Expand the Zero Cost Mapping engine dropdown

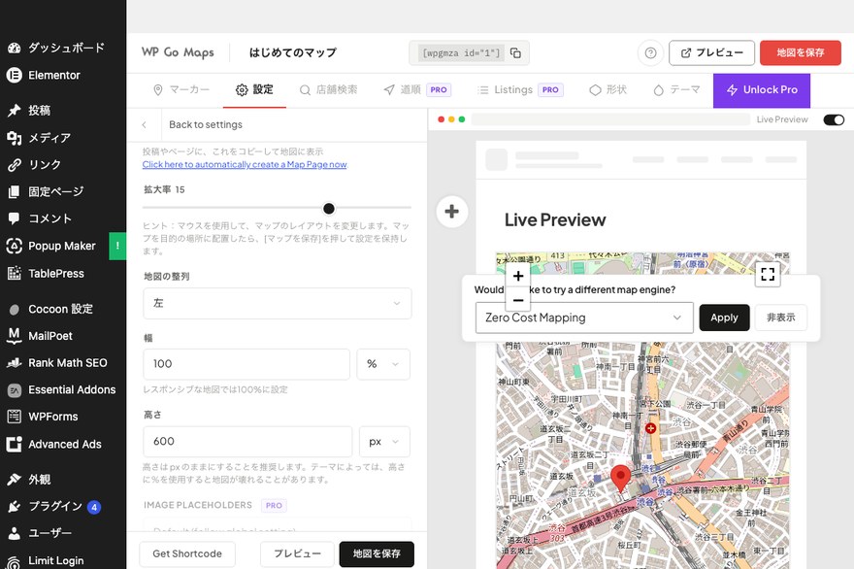click(584, 318)
